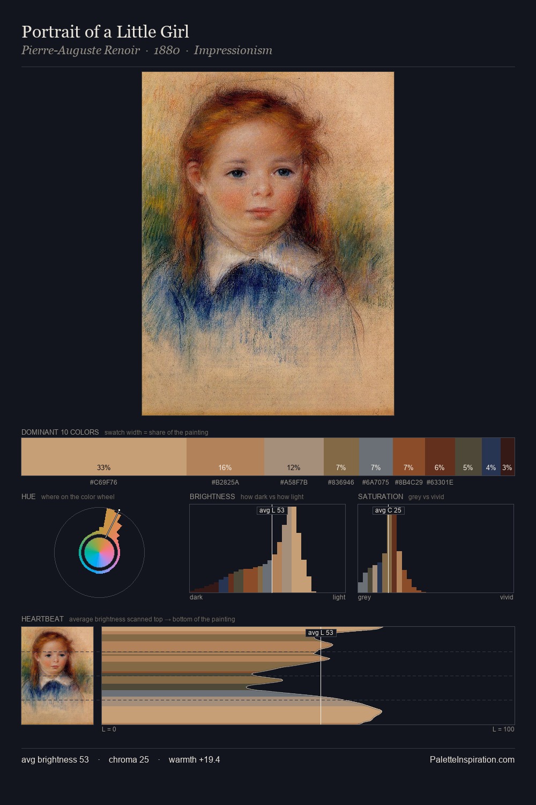536x805 pixels.
Task: Select the 12% taupe swatch
Action: tap(294, 457)
